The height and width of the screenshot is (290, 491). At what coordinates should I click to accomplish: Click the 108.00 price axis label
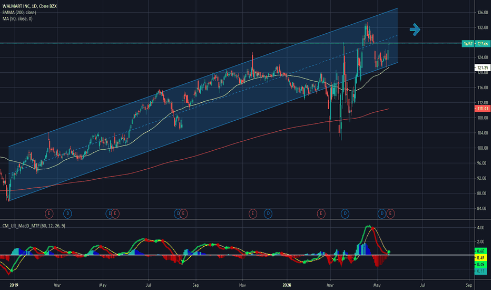point(483,118)
